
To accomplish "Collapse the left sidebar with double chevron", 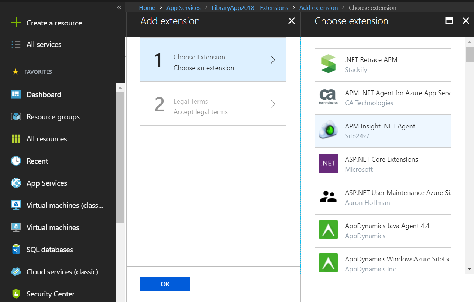I will [x=119, y=7].
